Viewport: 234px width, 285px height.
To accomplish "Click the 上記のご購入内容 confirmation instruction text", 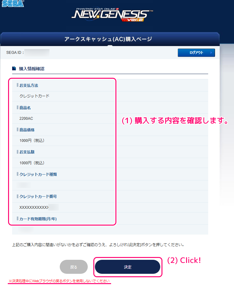I will click(98, 245).
